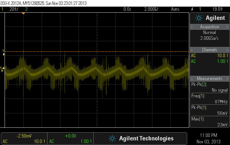The height and width of the screenshot is (145, 230).
Task: Click the Pk-Pk(1) measurement label
Action: point(199,108)
